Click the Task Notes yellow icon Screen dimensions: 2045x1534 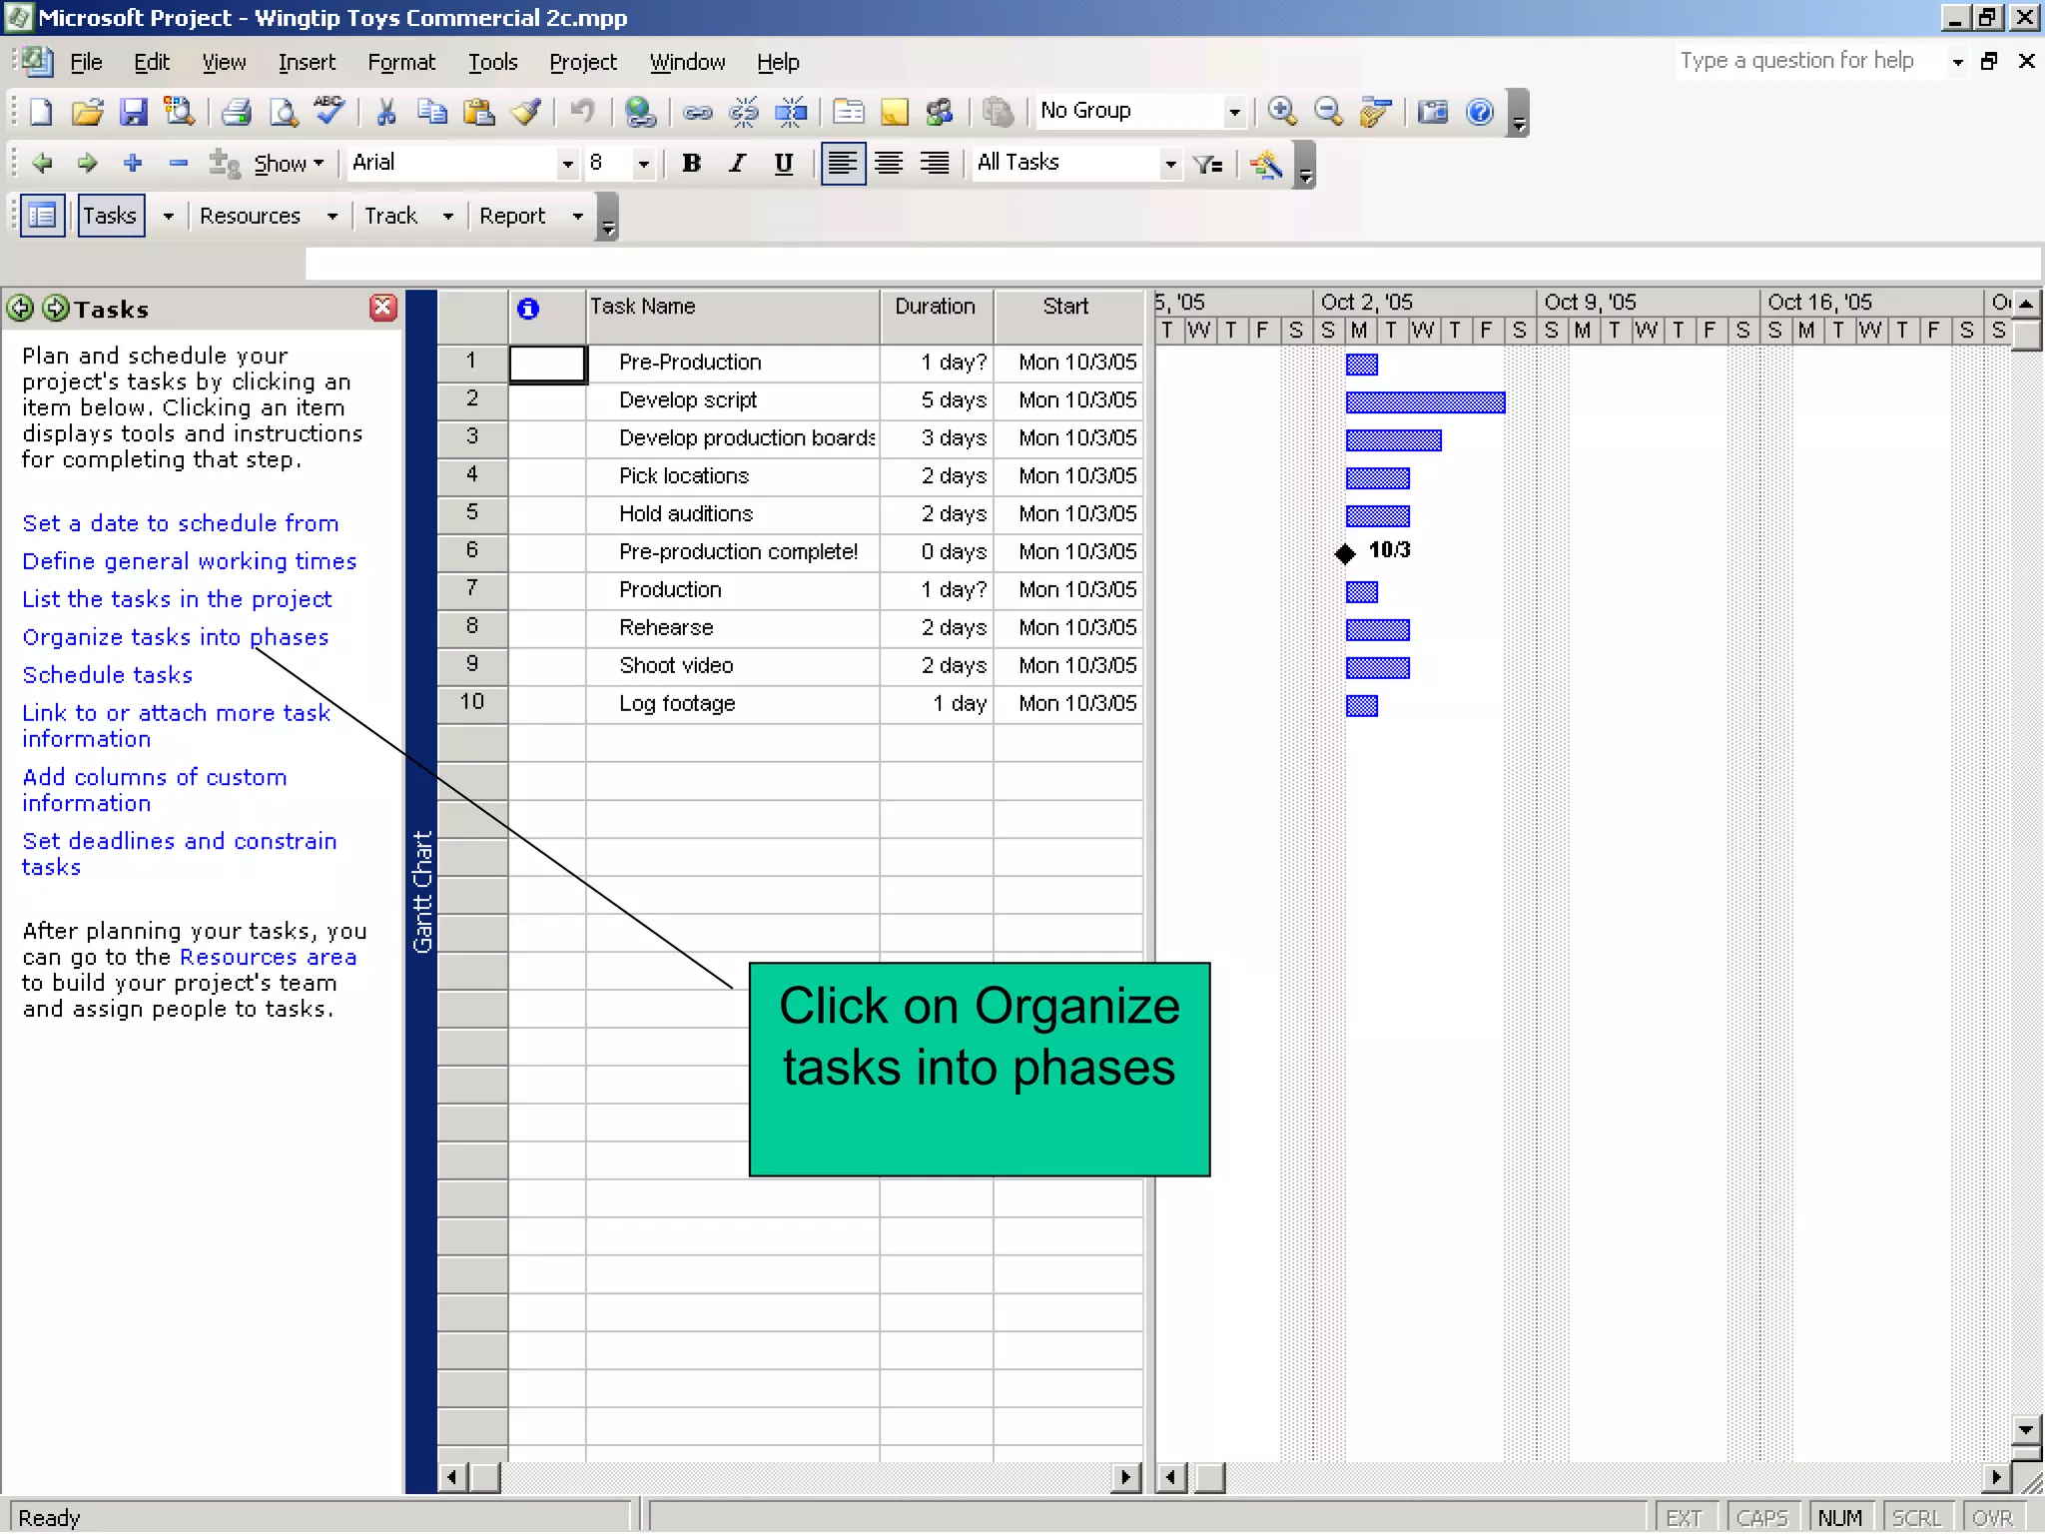click(895, 112)
